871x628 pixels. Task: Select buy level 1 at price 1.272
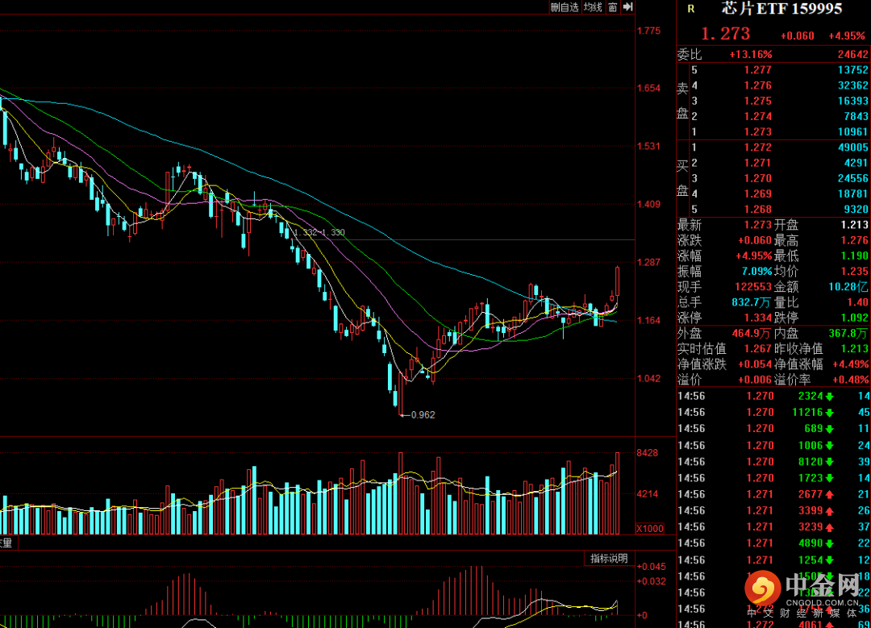(x=757, y=148)
